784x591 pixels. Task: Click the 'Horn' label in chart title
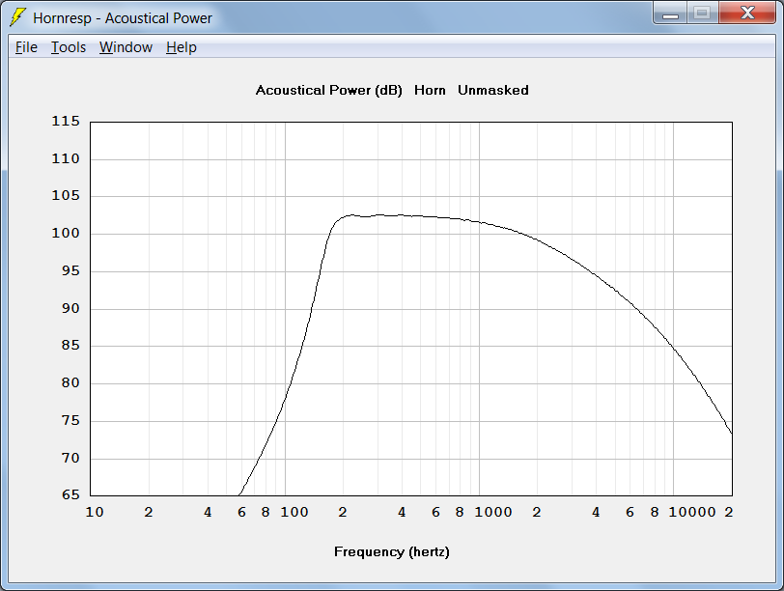[x=430, y=91]
